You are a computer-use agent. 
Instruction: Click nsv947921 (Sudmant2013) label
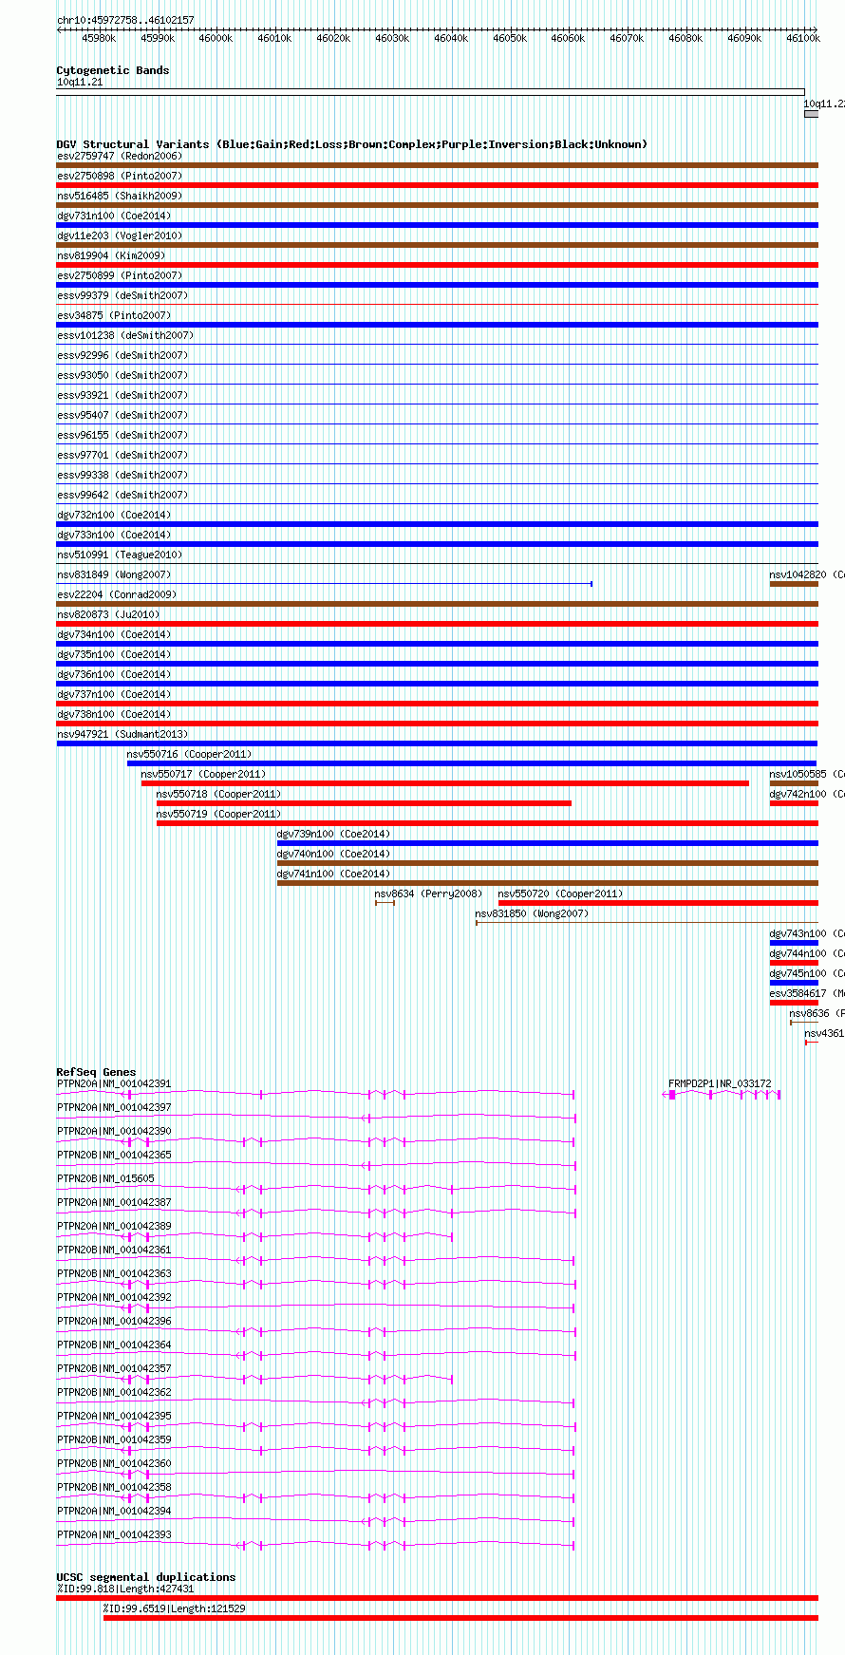coord(122,734)
